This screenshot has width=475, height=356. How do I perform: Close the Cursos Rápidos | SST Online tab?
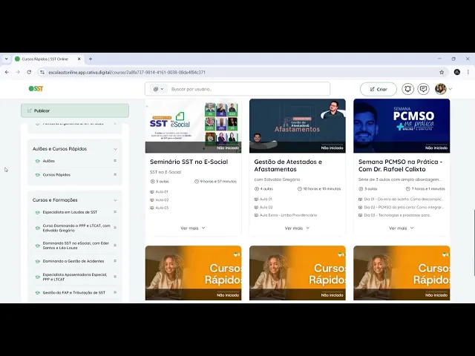[79, 59]
